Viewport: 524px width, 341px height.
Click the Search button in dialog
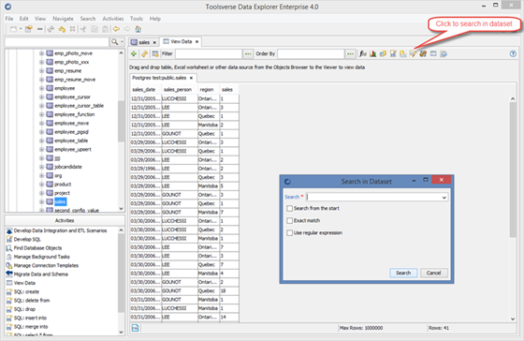403,273
